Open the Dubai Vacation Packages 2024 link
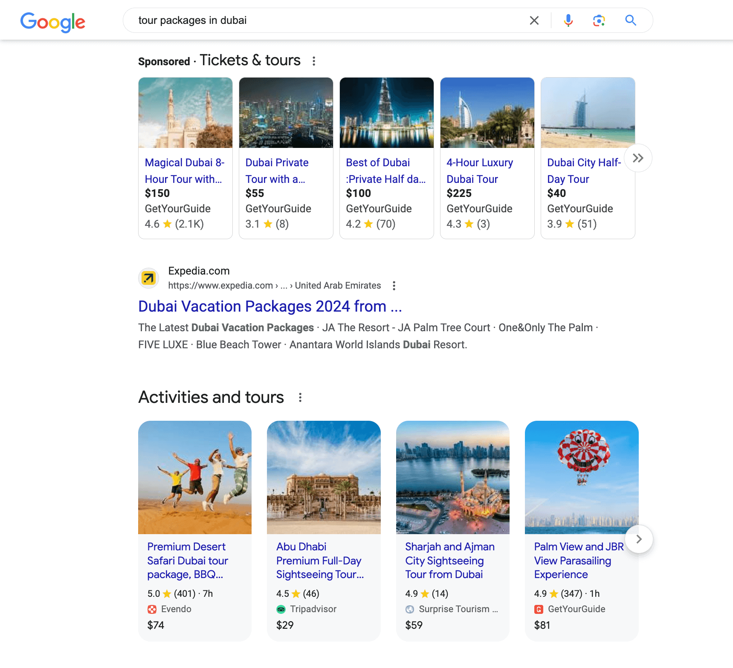733x668 pixels. [x=270, y=306]
